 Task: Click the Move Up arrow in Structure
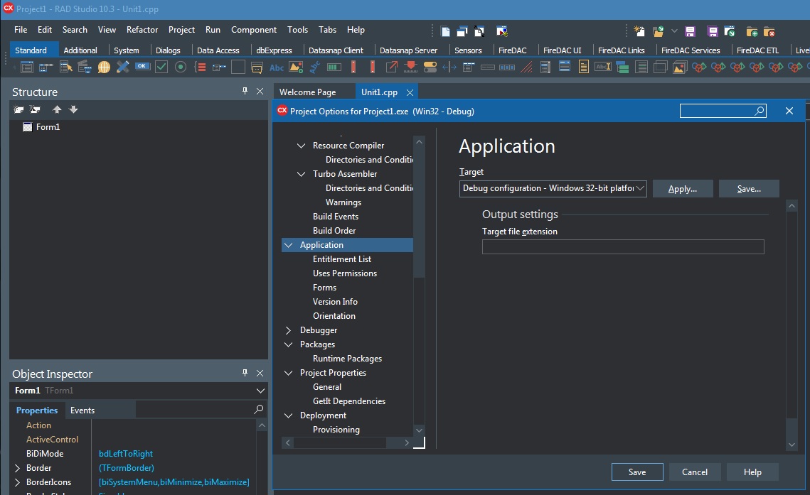[57, 109]
